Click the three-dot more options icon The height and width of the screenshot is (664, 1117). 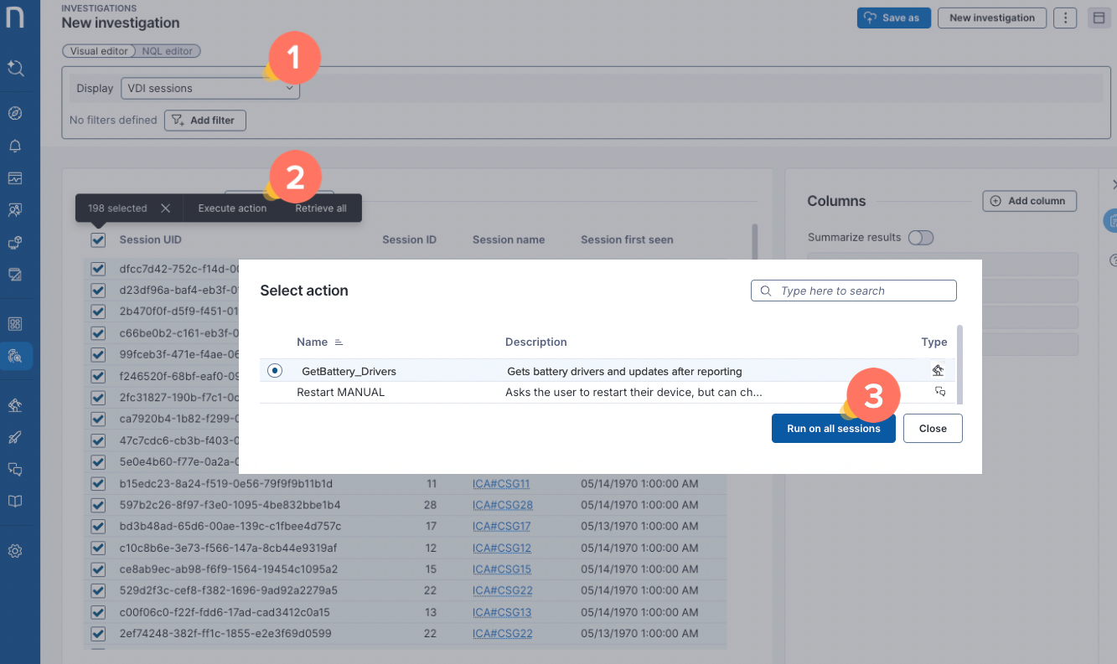pyautogui.click(x=1065, y=18)
